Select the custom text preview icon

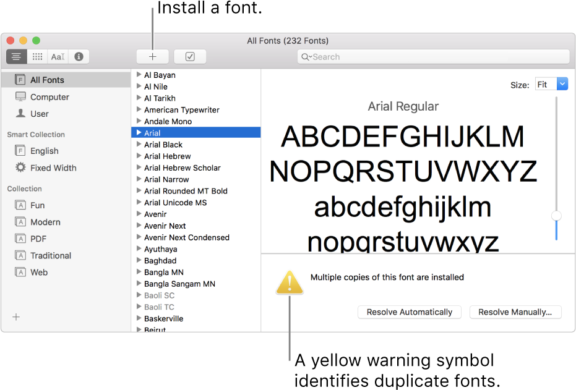[58, 57]
